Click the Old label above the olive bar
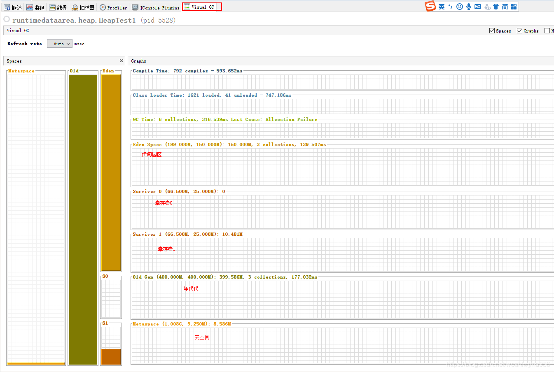Viewport: 554px width, 372px height. (x=74, y=71)
